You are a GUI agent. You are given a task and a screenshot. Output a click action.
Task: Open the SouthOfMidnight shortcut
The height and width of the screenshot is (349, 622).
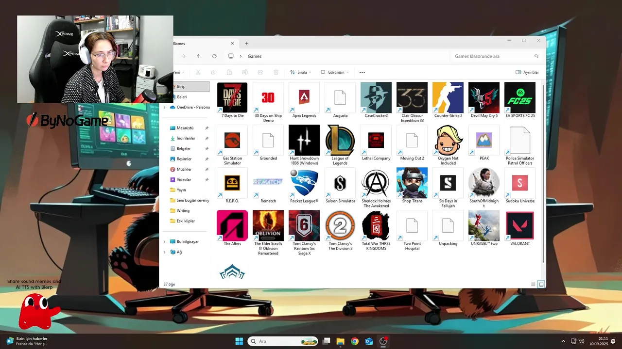[x=484, y=183]
